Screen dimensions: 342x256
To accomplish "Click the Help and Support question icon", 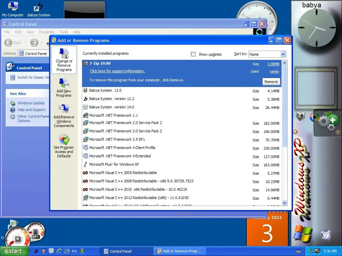I will point(13,110).
